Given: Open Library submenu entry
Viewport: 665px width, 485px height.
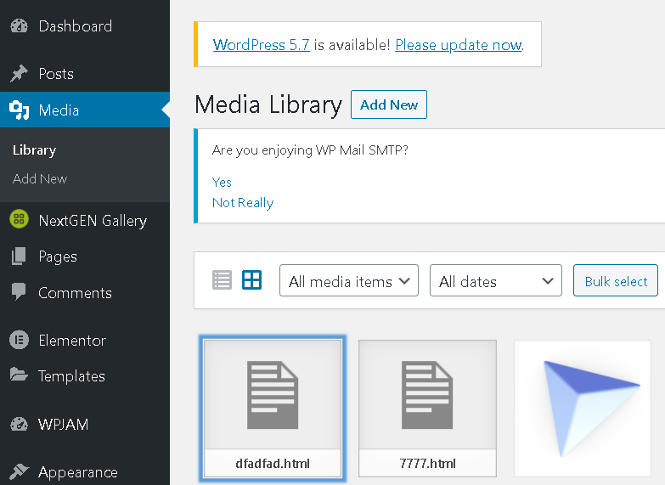Looking at the screenshot, I should point(34,150).
